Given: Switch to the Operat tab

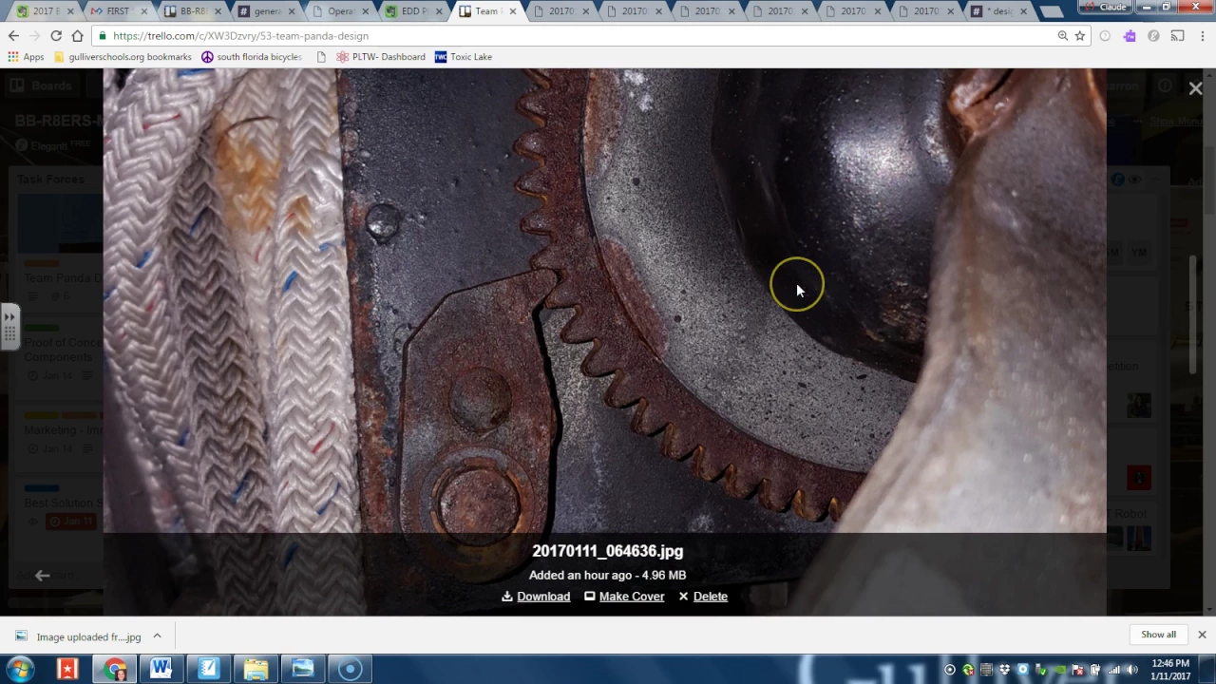Looking at the screenshot, I should (339, 11).
